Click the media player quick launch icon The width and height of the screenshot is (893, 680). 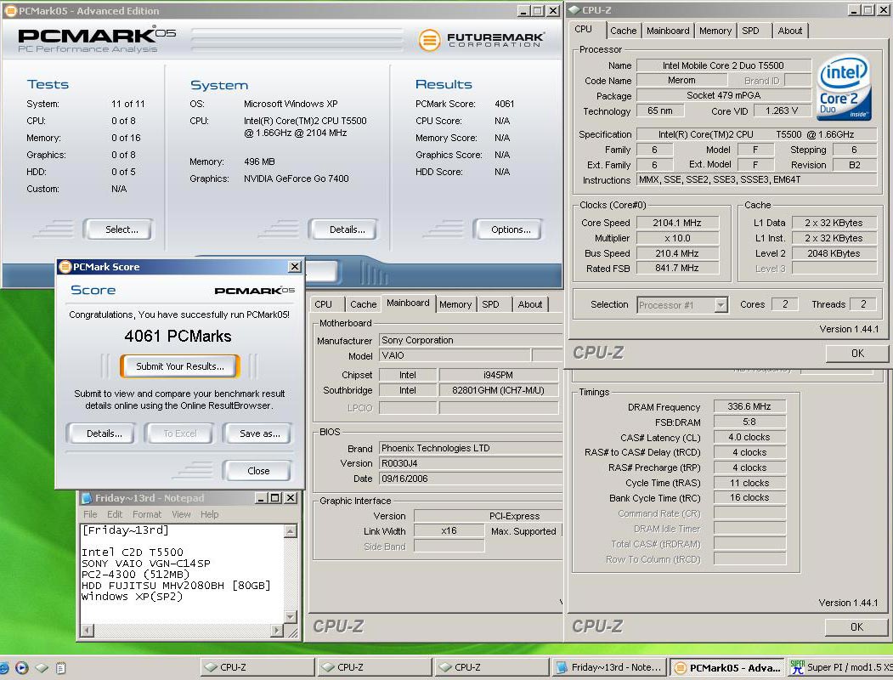[21, 667]
